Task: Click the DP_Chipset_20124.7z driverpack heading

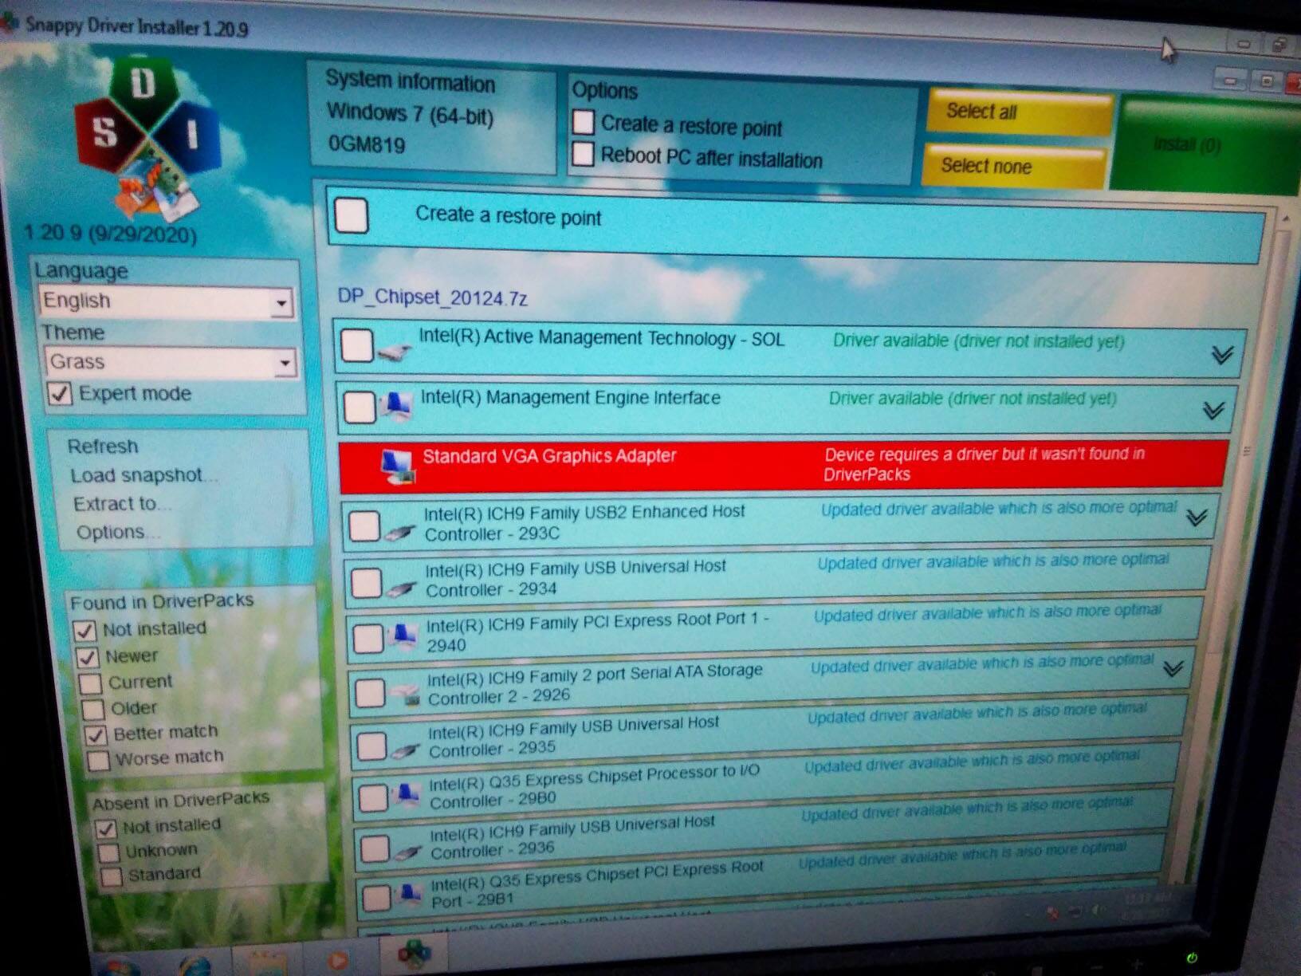Action: [432, 297]
